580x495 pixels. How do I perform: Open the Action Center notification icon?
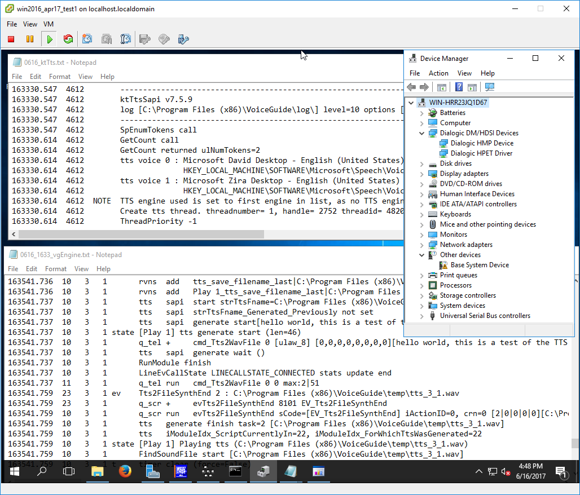point(561,472)
